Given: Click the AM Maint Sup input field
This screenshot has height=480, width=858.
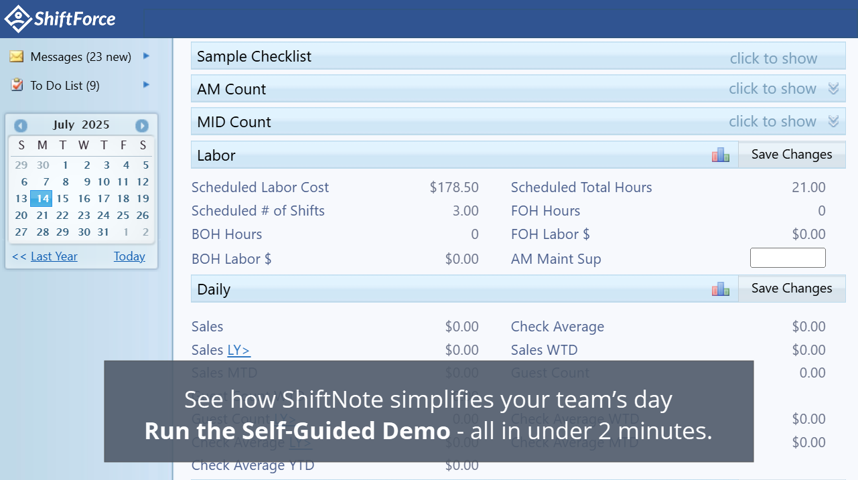Looking at the screenshot, I should [x=788, y=257].
